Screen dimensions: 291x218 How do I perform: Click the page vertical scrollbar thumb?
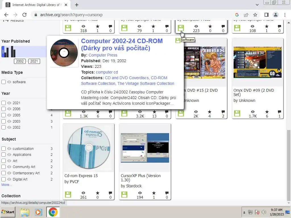[x=289, y=165]
